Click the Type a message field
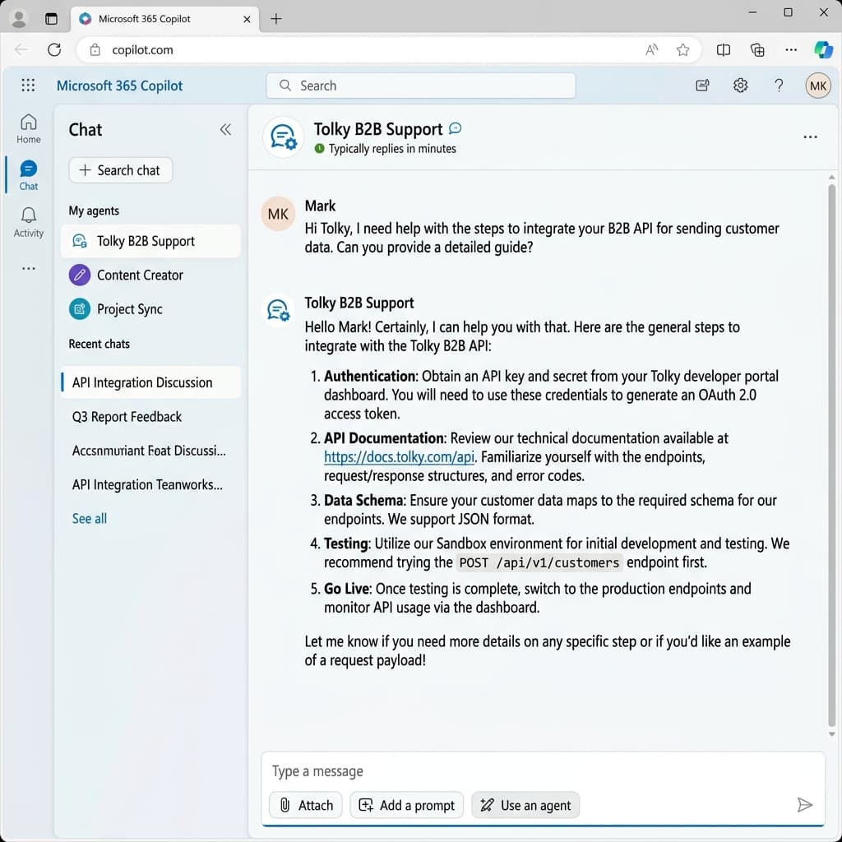The width and height of the screenshot is (842, 842). 543,771
